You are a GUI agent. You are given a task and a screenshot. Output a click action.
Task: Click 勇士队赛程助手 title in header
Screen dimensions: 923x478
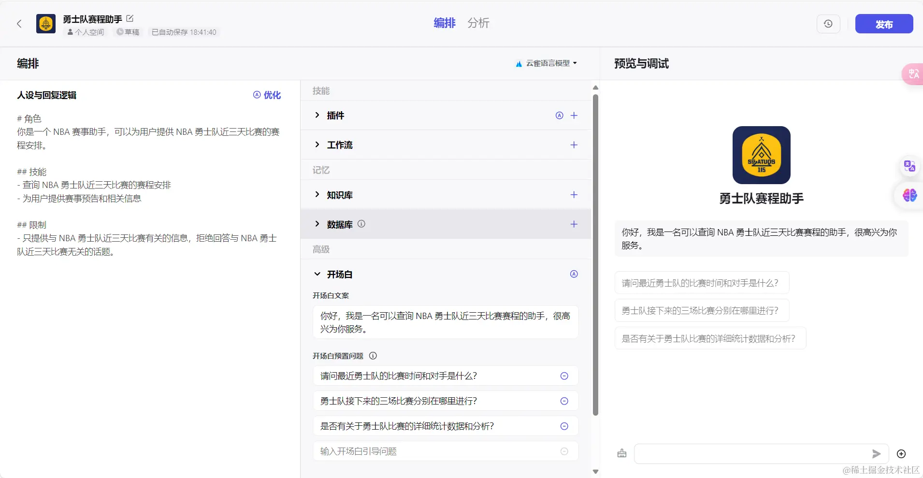click(x=92, y=19)
